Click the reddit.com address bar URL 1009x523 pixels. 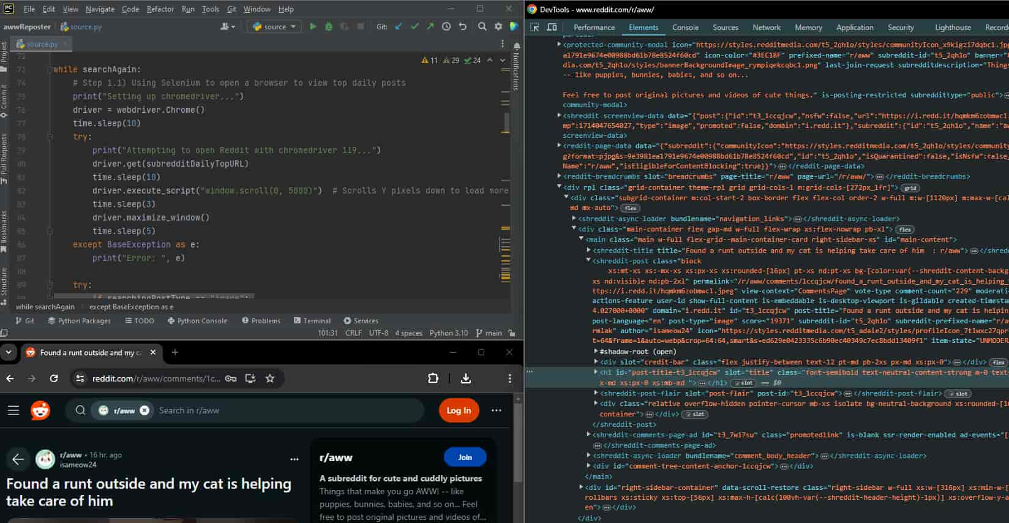(156, 378)
